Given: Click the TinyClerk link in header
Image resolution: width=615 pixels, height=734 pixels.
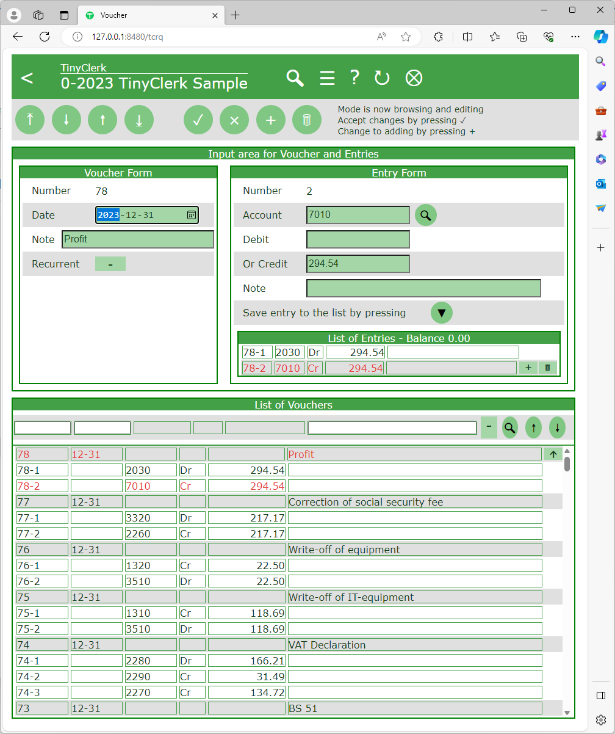Looking at the screenshot, I should [84, 68].
